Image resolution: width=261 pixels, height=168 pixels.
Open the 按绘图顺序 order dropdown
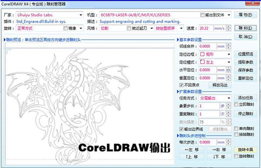tap(181, 28)
